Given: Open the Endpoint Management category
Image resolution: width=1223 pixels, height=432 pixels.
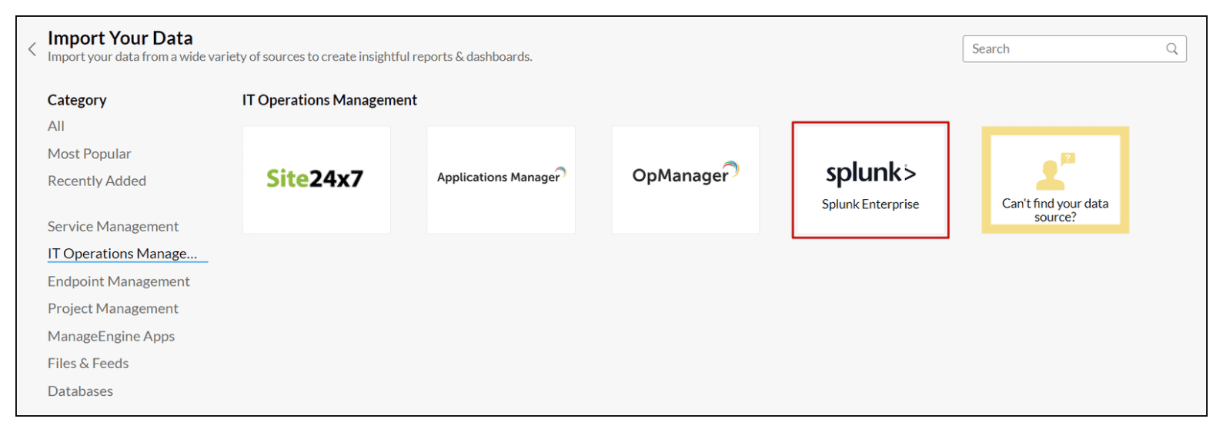Looking at the screenshot, I should (x=119, y=281).
